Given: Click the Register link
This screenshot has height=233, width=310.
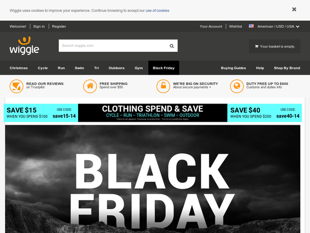Looking at the screenshot, I should click(x=59, y=26).
